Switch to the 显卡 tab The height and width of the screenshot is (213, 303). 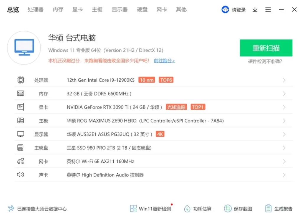(x=77, y=9)
